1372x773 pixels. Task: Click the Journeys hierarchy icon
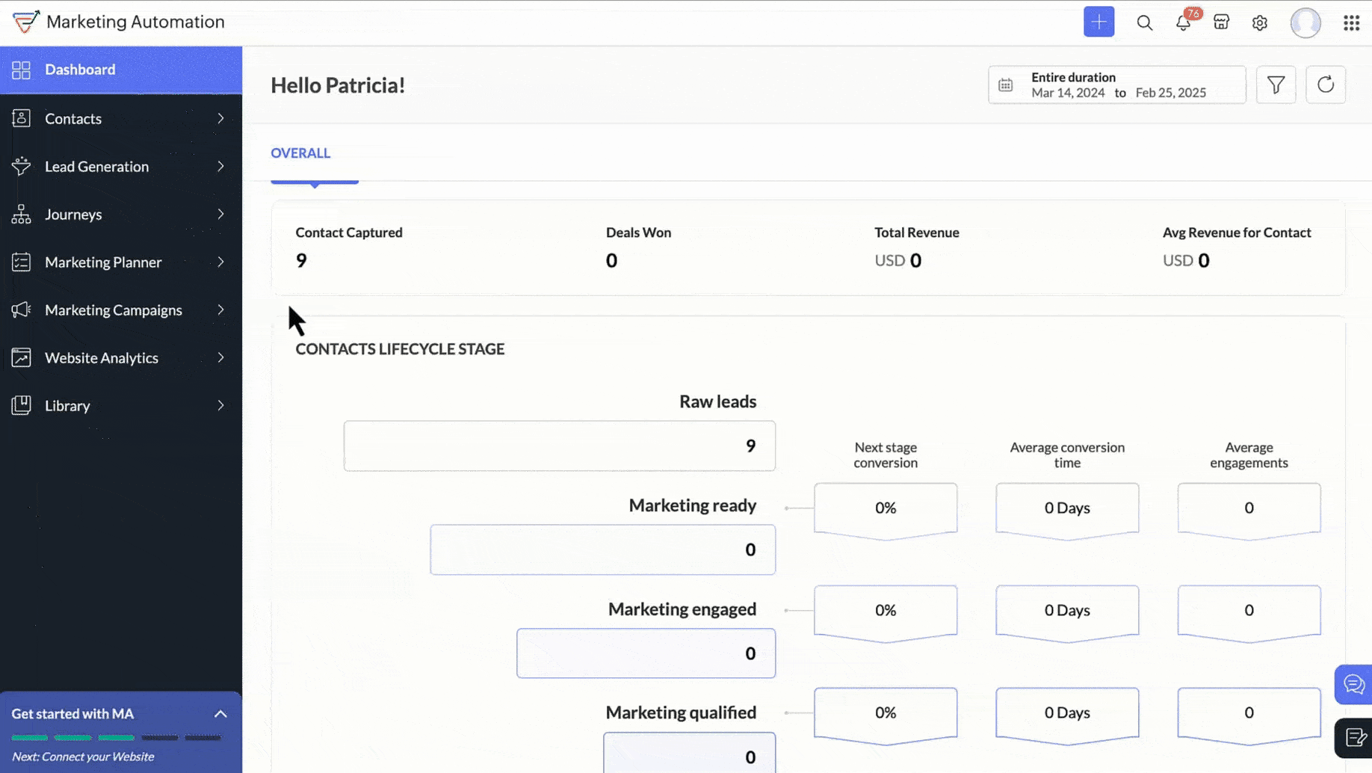click(21, 214)
